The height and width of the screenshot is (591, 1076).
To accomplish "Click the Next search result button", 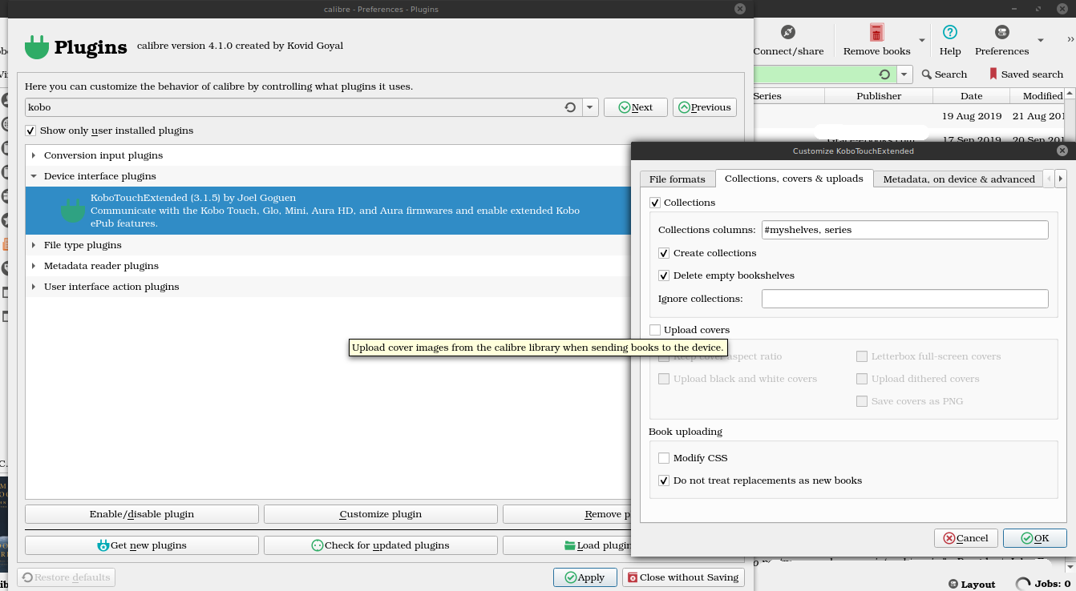I will coord(636,107).
